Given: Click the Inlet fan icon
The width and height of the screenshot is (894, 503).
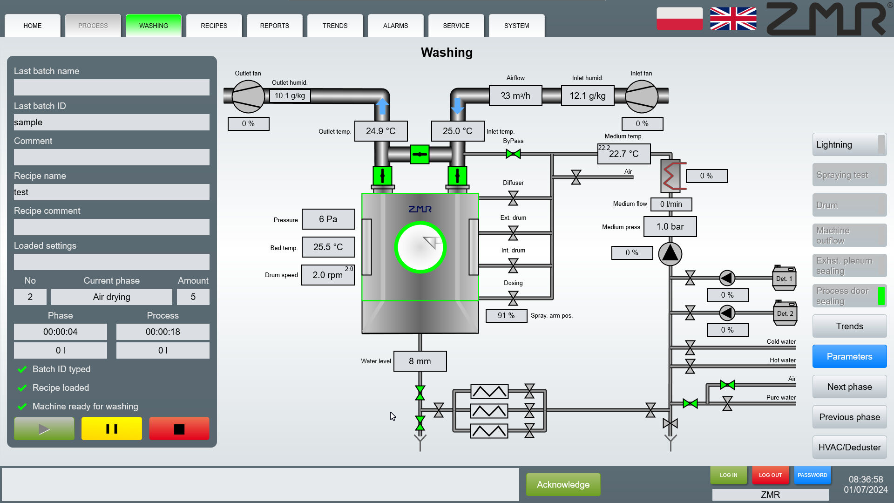Looking at the screenshot, I should [641, 96].
